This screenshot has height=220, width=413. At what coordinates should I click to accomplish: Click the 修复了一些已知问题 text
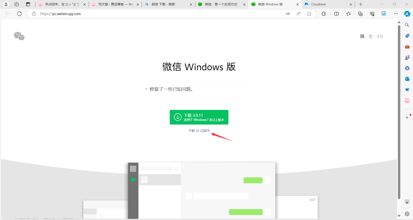[172, 89]
